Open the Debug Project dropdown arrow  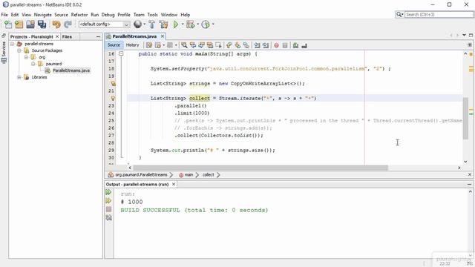198,24
